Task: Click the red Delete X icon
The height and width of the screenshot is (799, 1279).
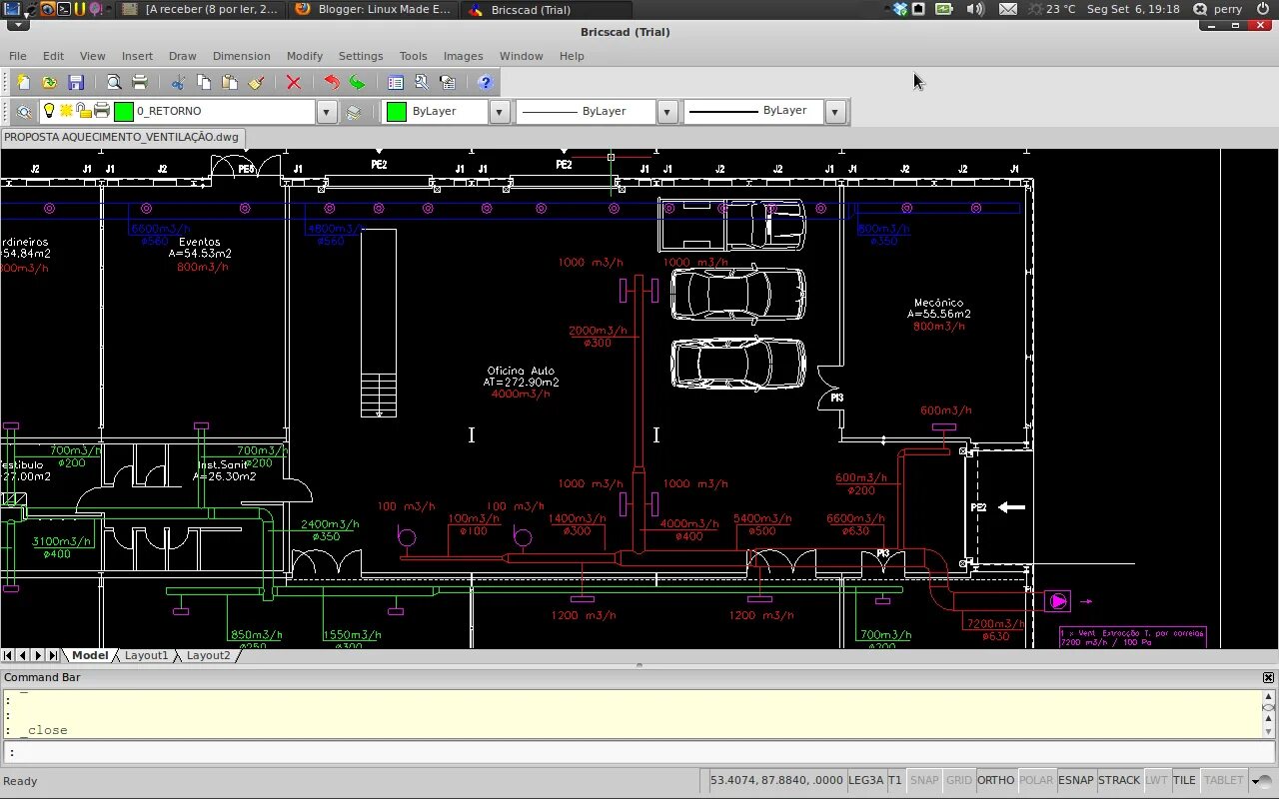Action: tap(294, 83)
